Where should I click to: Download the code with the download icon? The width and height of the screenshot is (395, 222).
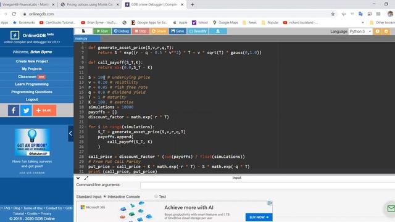(218, 31)
